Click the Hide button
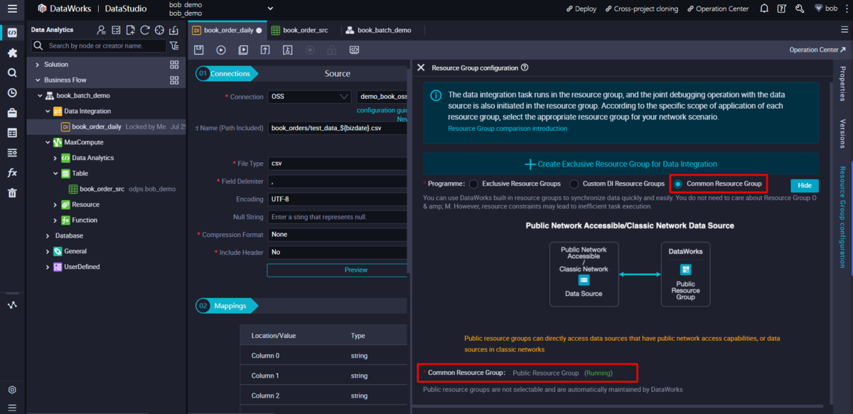The height and width of the screenshot is (414, 853). pos(805,185)
